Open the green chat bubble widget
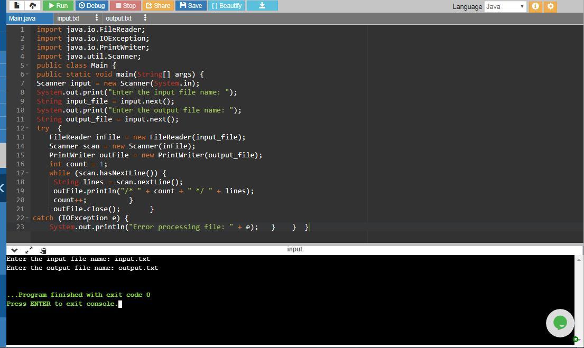584x348 pixels. [560, 322]
